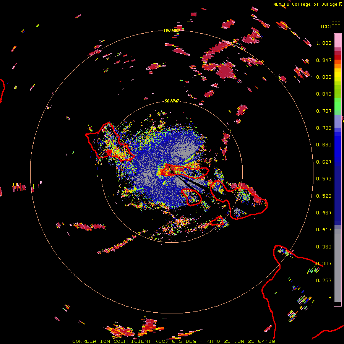This screenshot has width=344, height=344.
Task: Click the 0.627 value on the color scale
Action: (x=324, y=162)
